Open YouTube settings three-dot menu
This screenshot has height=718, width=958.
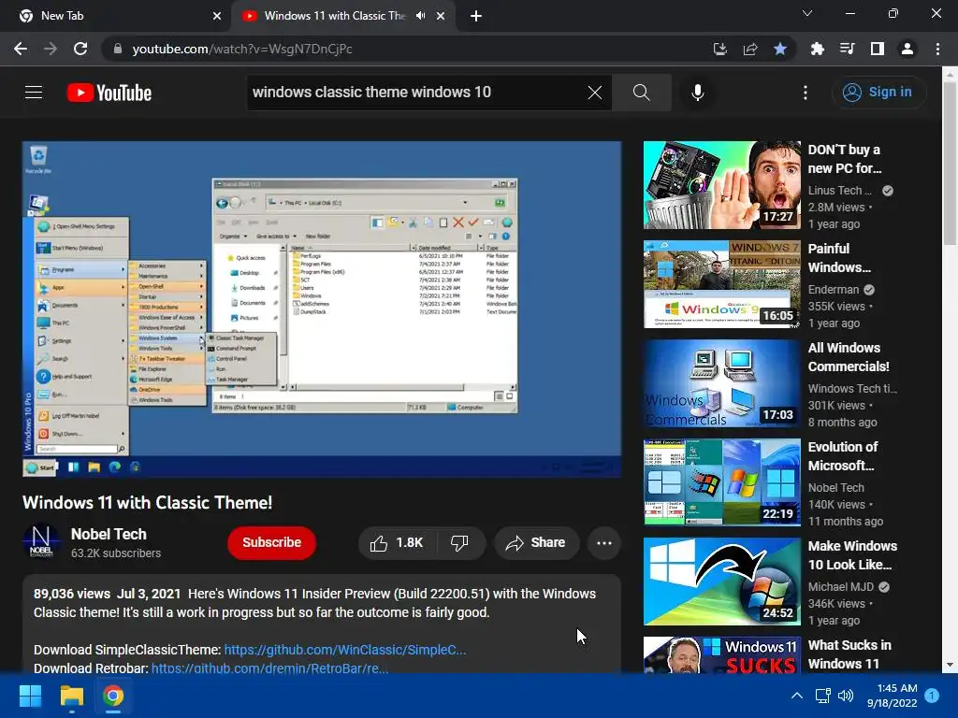pyautogui.click(x=806, y=93)
